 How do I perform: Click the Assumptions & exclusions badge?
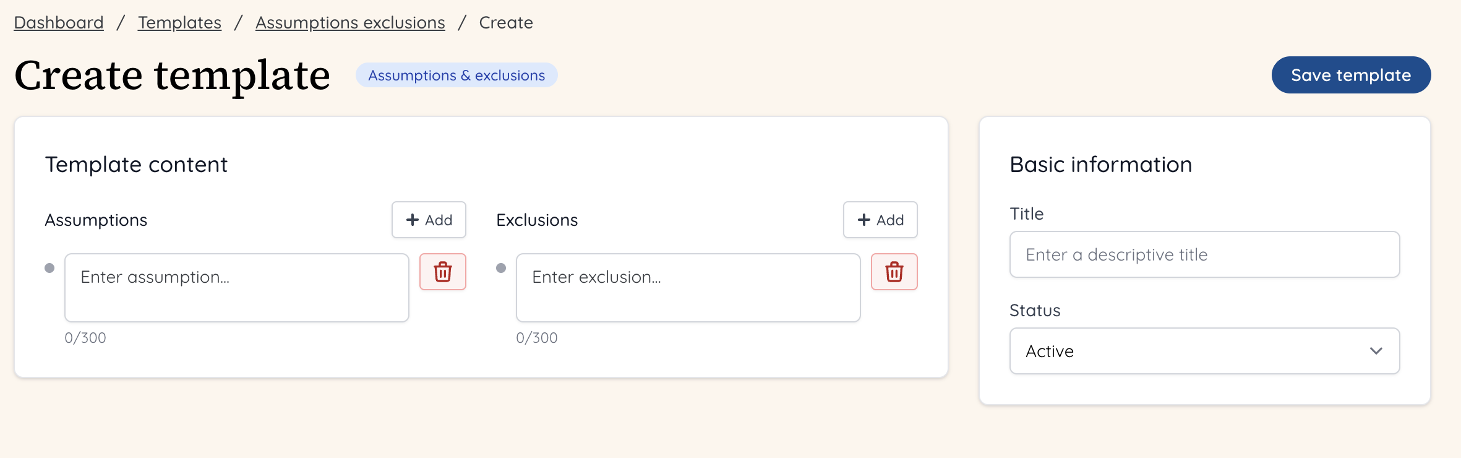456,75
